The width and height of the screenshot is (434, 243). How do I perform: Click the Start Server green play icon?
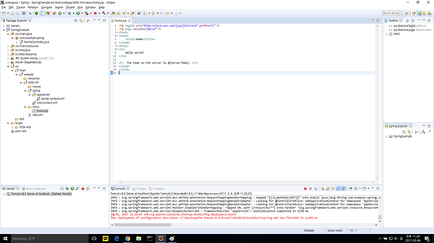pos(72,189)
